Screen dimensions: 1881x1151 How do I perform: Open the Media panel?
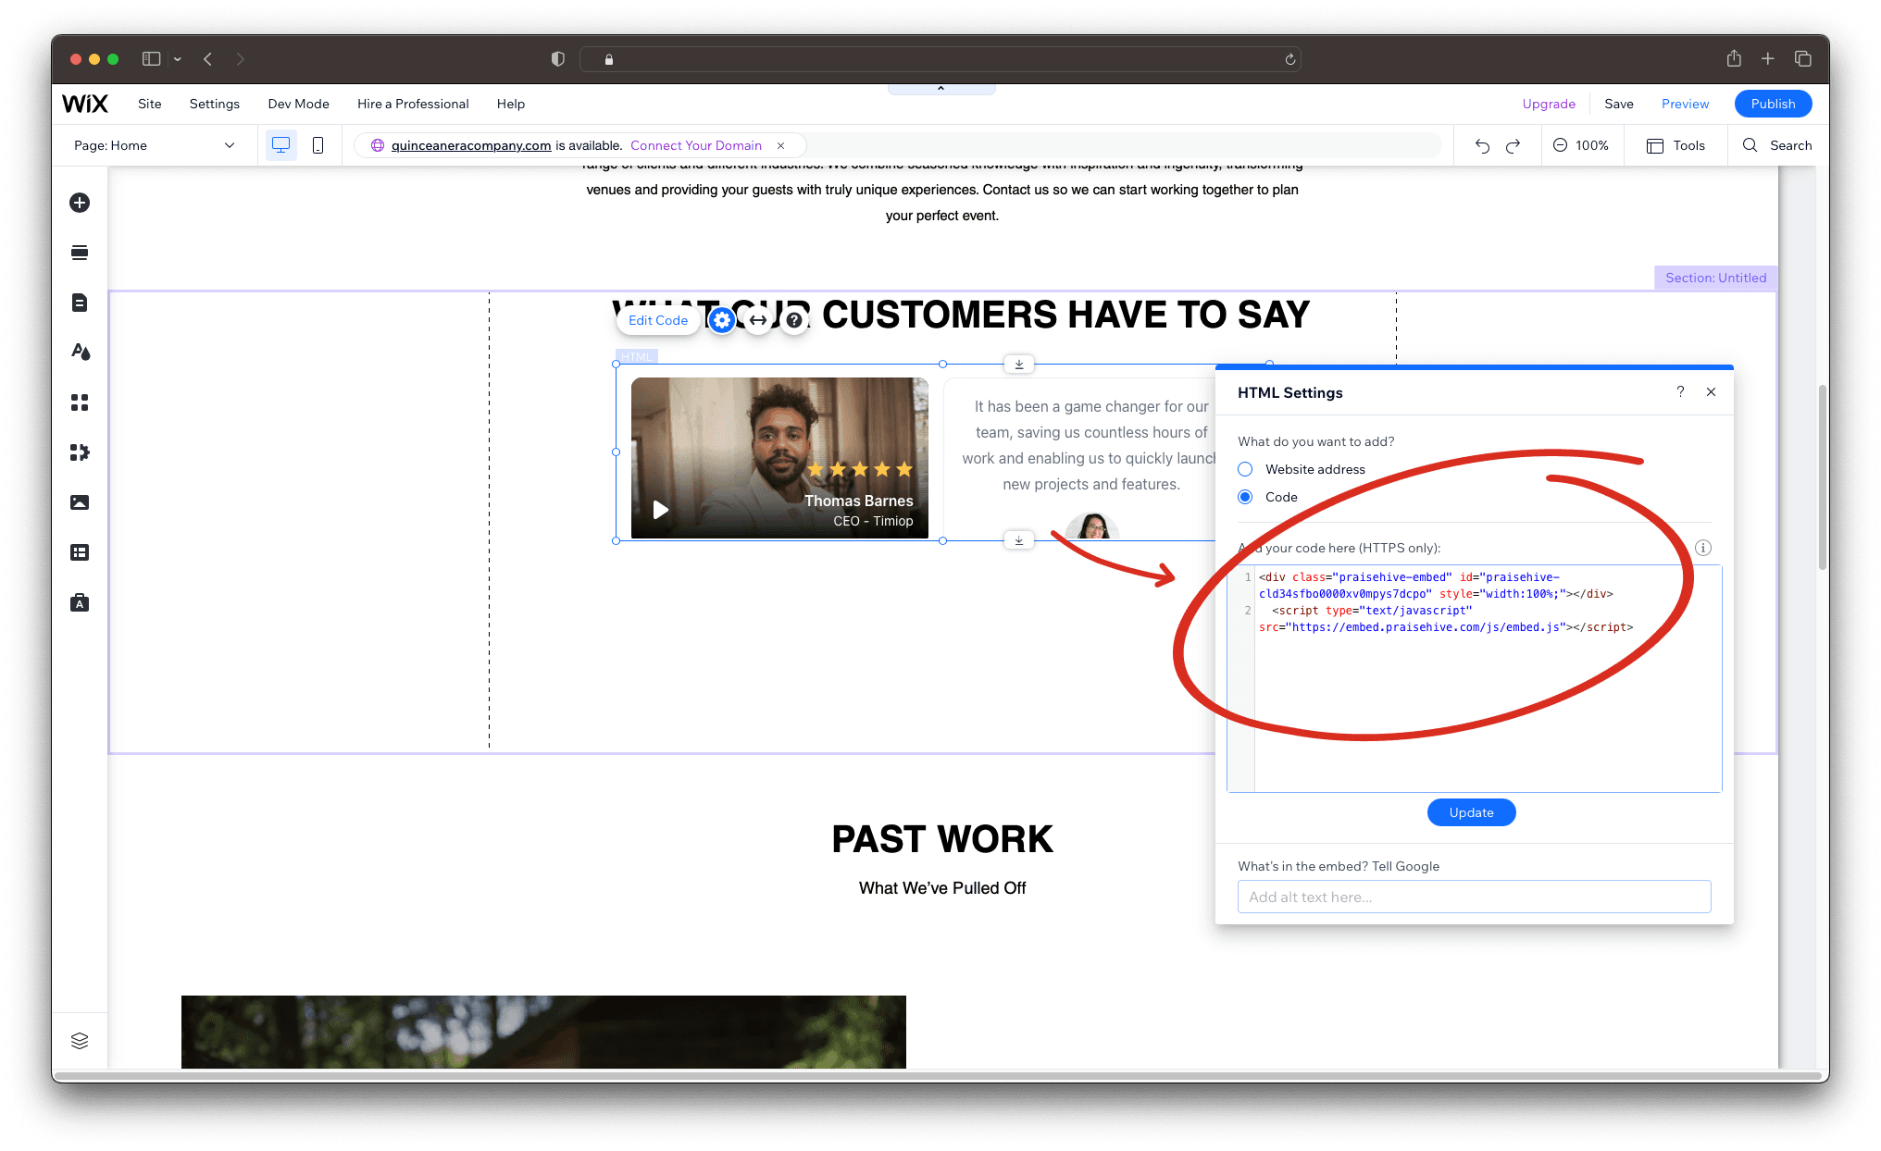[80, 502]
